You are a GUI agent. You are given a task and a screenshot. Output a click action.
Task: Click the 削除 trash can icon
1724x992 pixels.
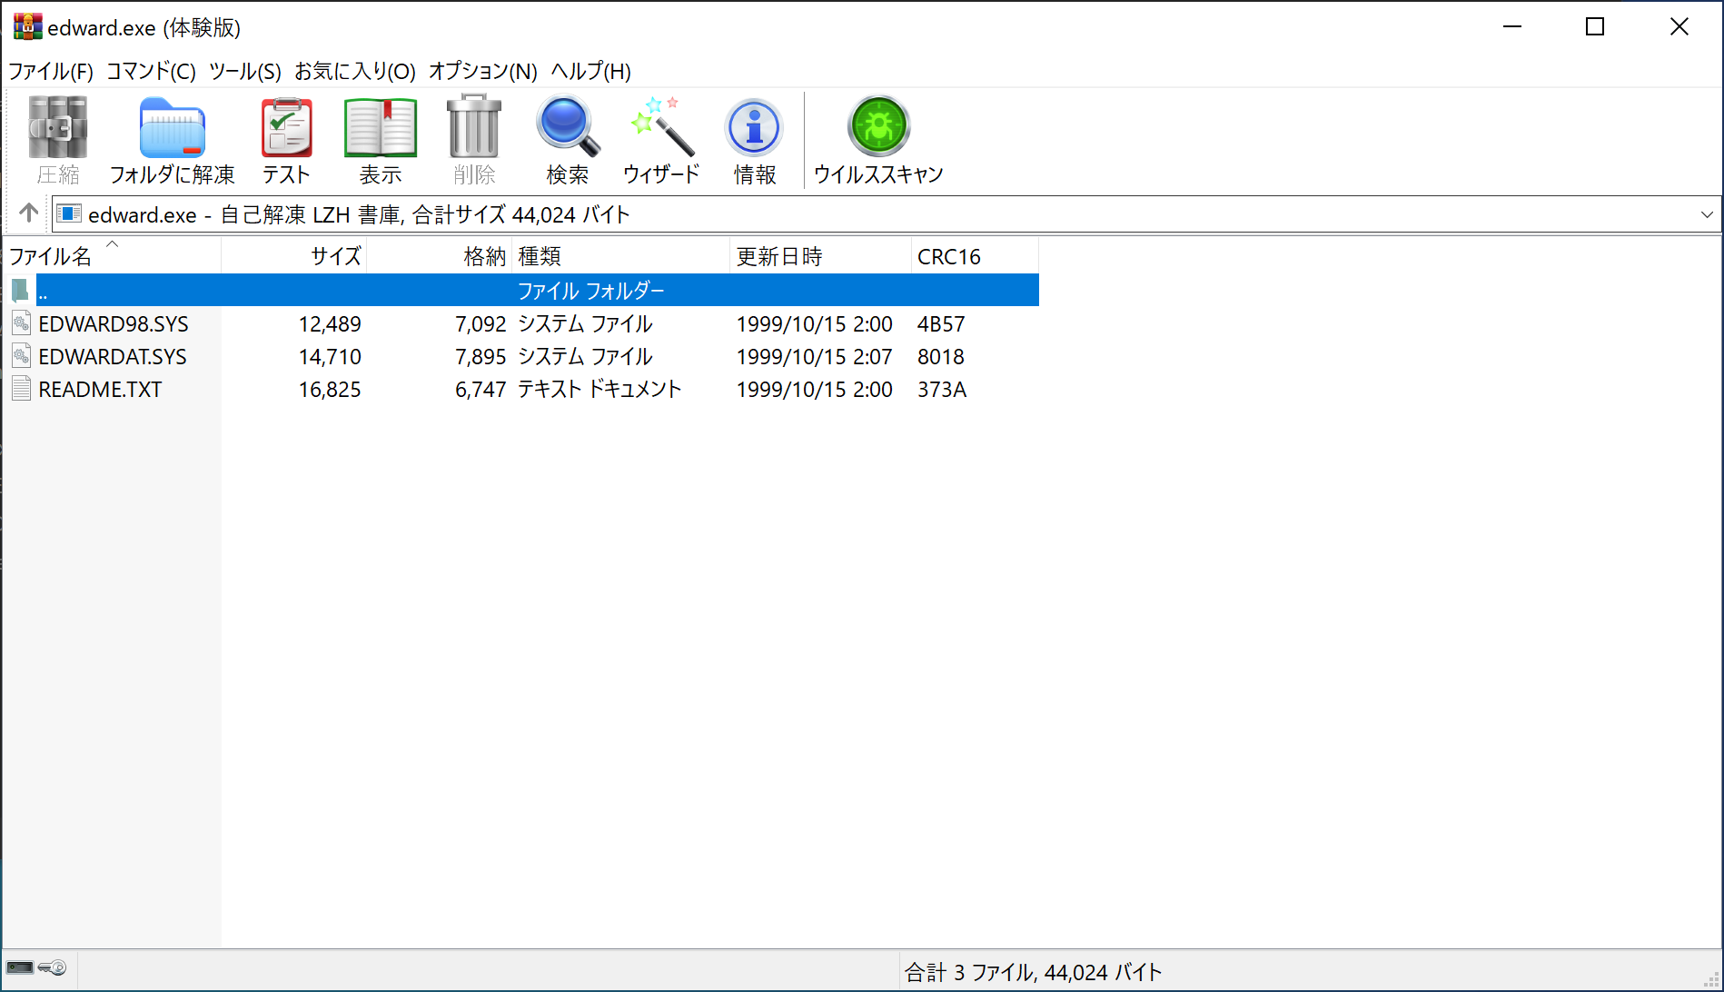[474, 128]
